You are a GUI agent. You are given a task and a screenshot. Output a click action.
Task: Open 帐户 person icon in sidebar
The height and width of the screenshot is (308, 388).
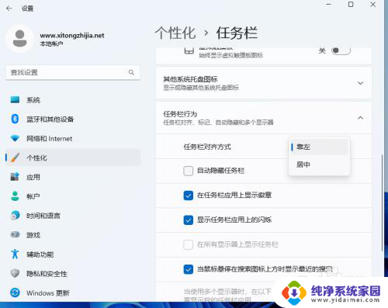[x=15, y=196]
